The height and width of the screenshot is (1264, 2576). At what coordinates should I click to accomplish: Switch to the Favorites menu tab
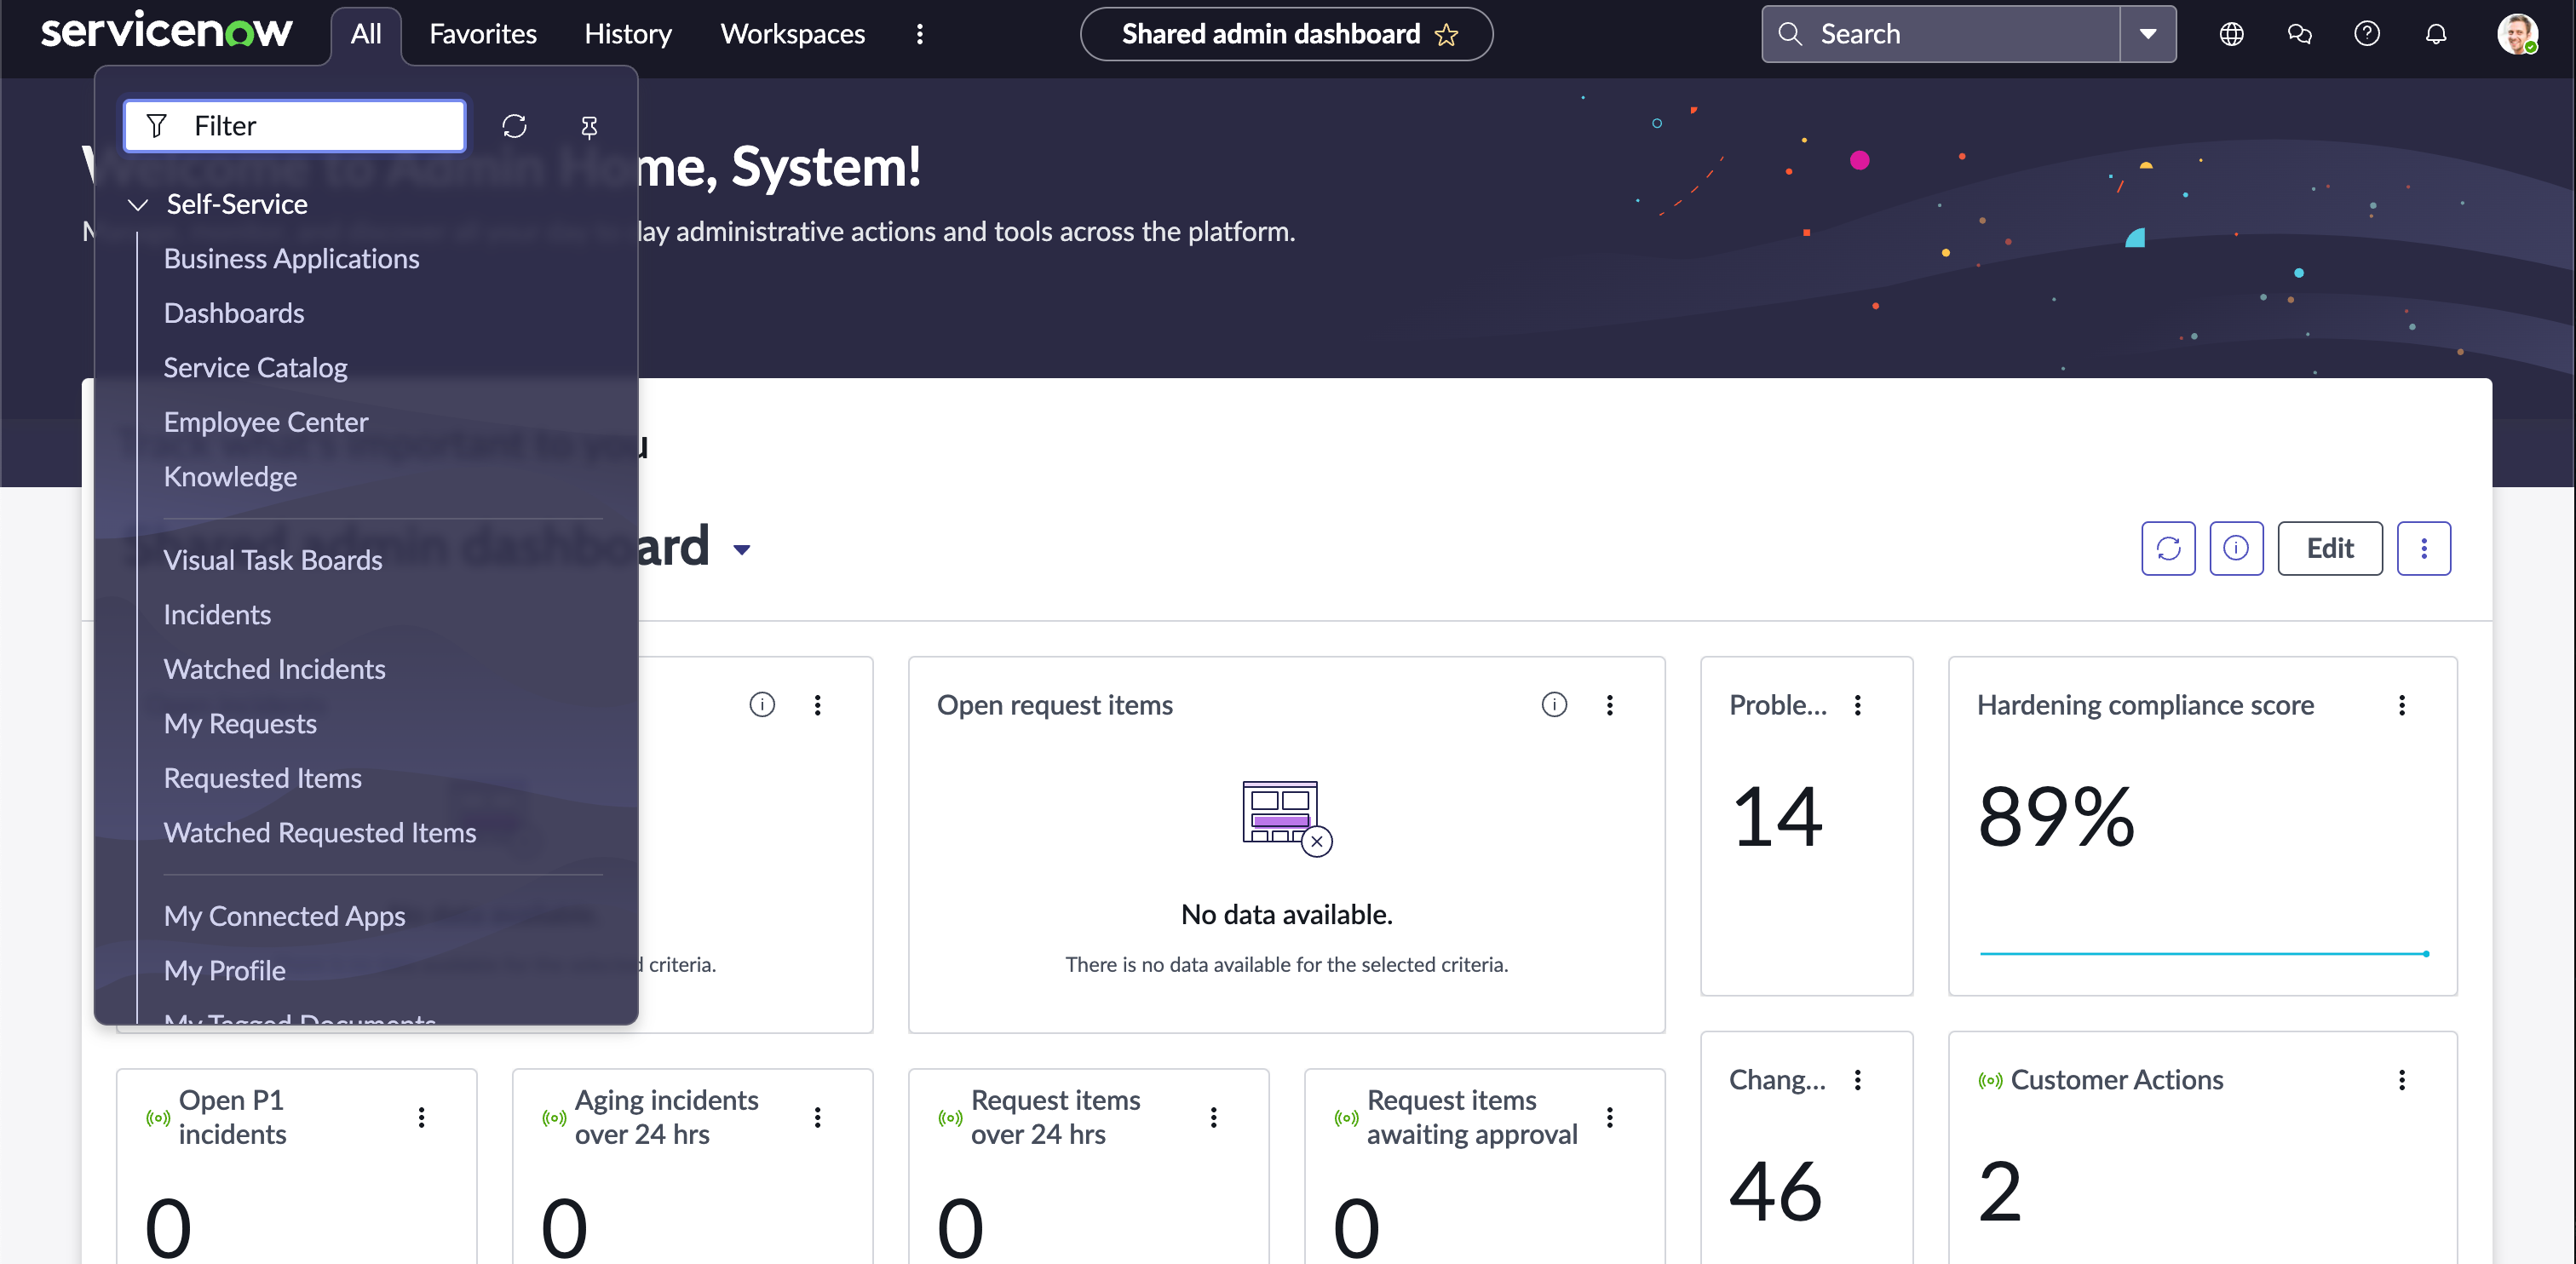pos(483,34)
